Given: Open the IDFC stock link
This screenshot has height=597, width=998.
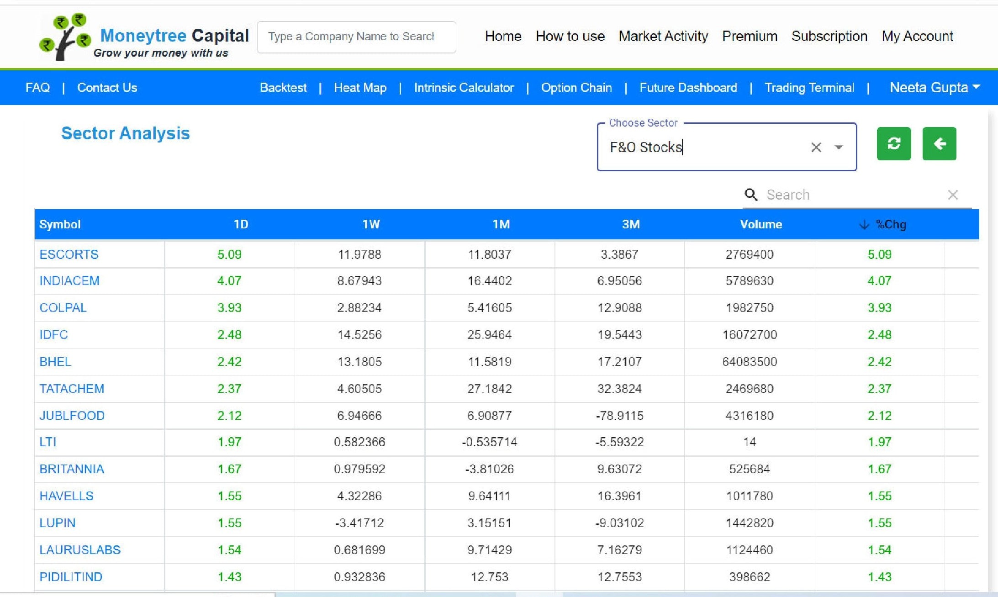Looking at the screenshot, I should coord(53,334).
